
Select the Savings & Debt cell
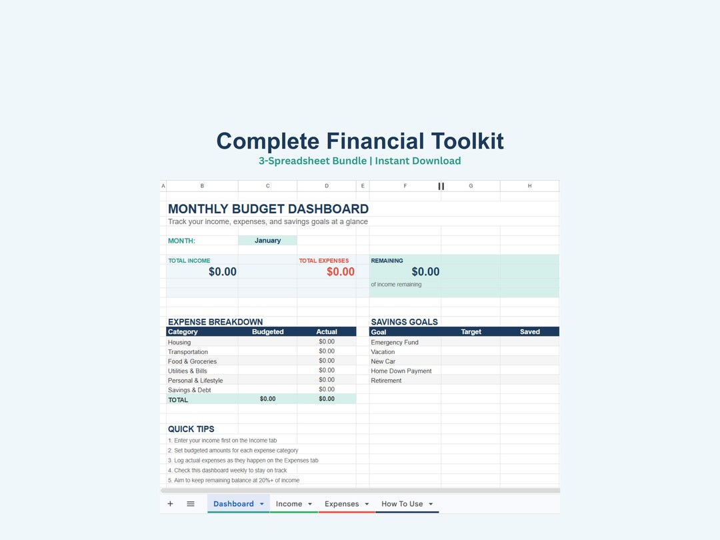tap(202, 390)
